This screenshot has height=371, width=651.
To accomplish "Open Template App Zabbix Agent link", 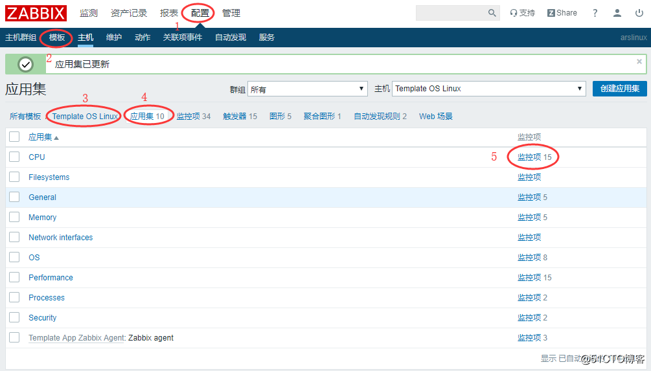I will pos(77,338).
